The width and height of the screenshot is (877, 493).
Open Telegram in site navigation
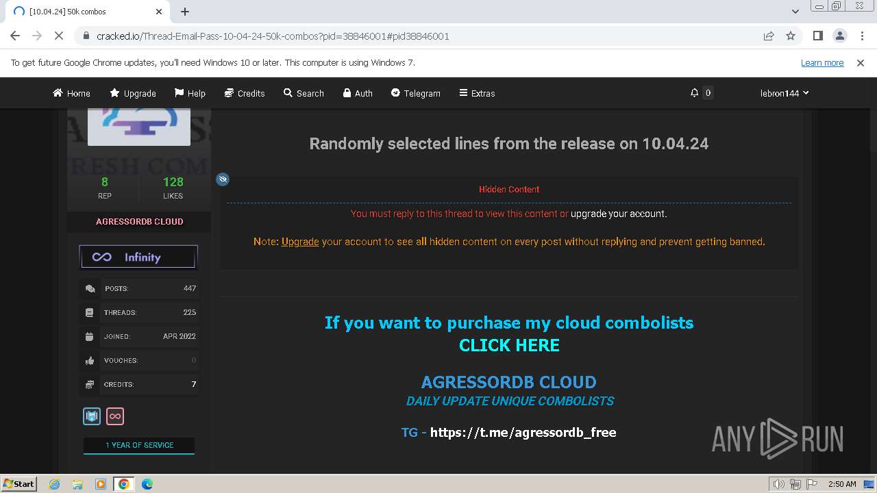click(416, 93)
